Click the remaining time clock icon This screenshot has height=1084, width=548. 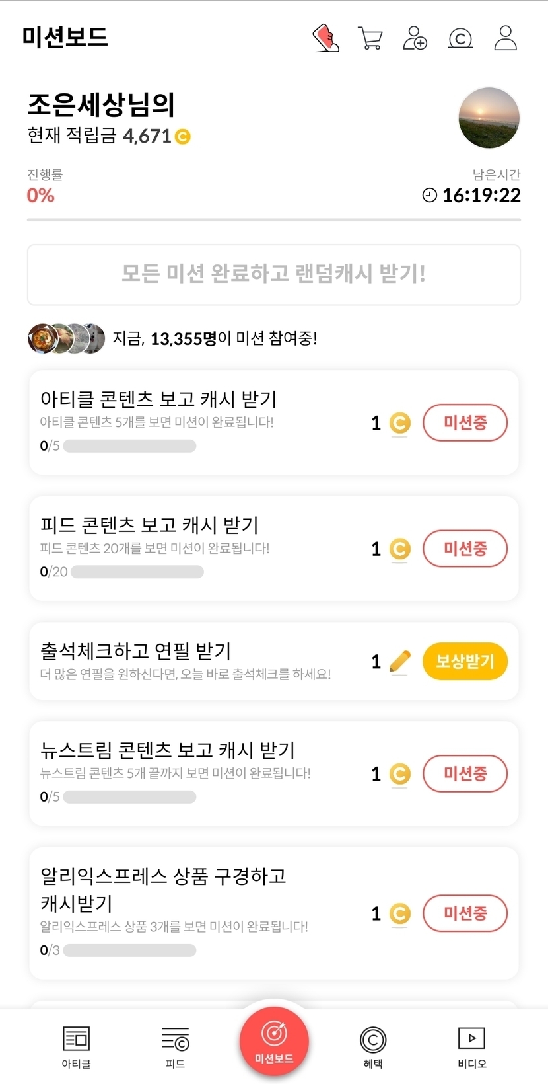tap(430, 195)
